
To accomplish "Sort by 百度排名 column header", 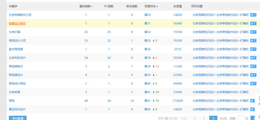I will [151, 6].
